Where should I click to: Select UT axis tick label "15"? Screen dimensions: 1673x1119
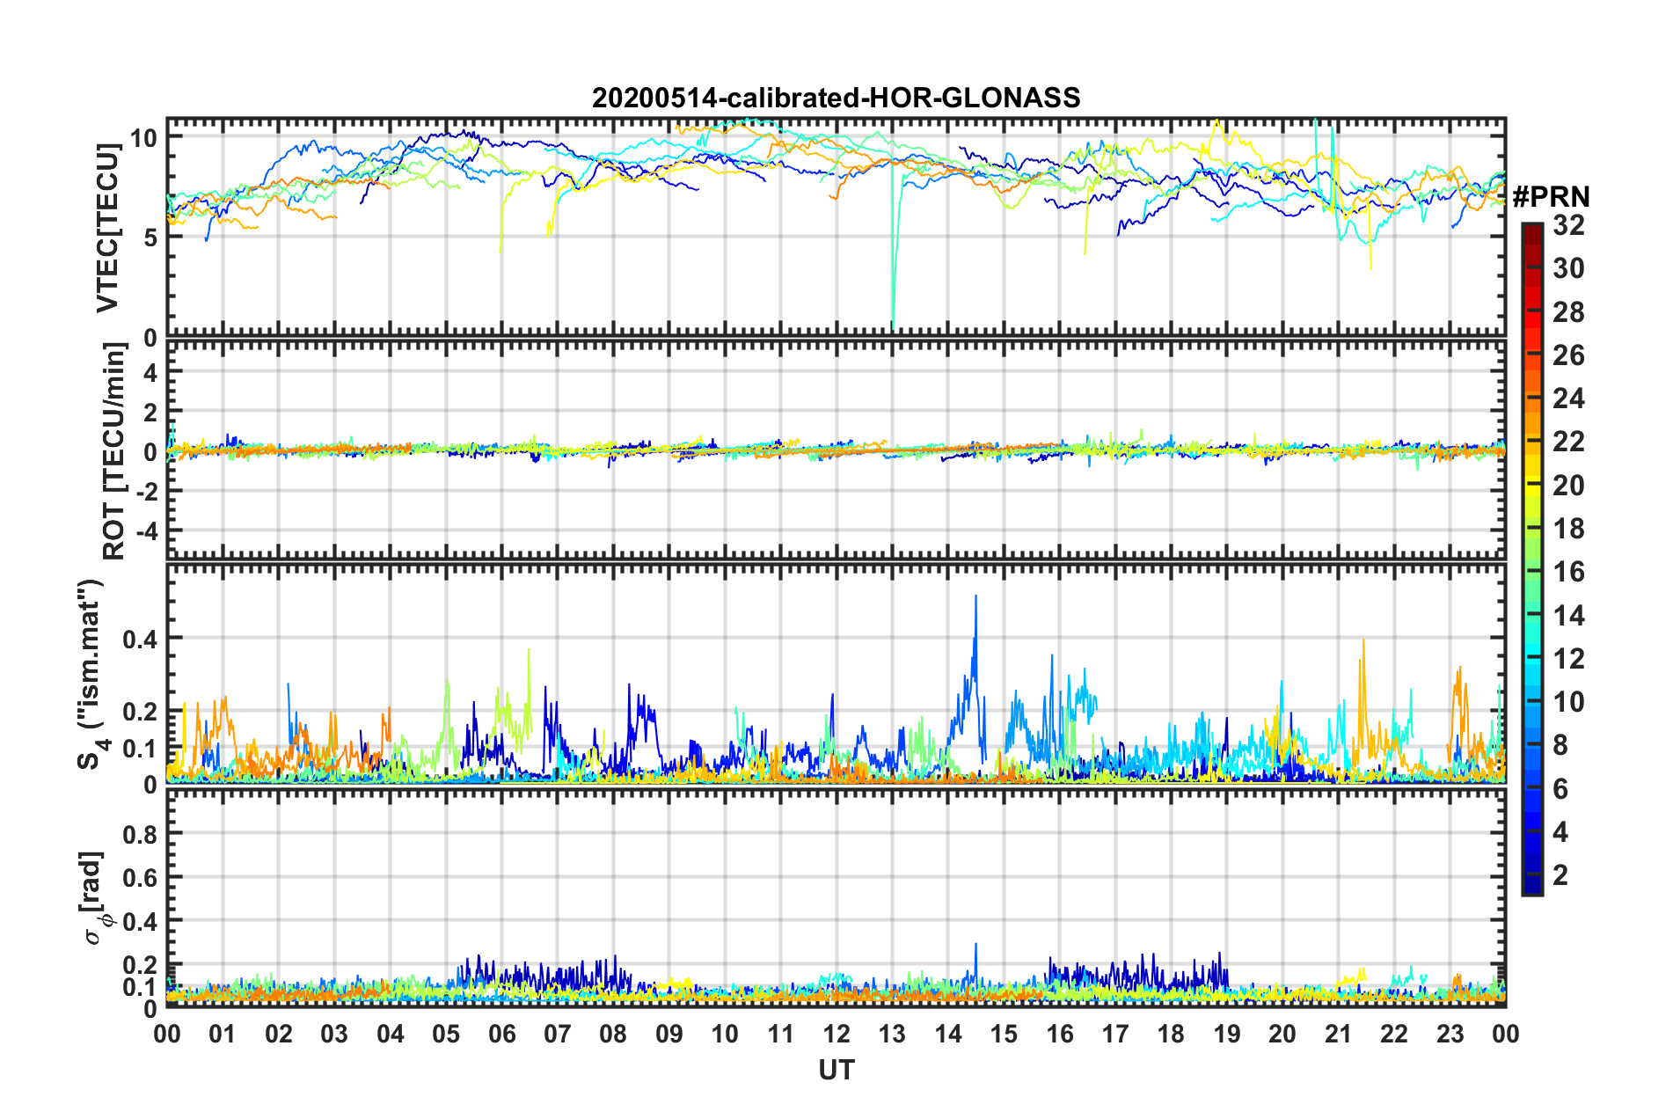[x=1004, y=1034]
